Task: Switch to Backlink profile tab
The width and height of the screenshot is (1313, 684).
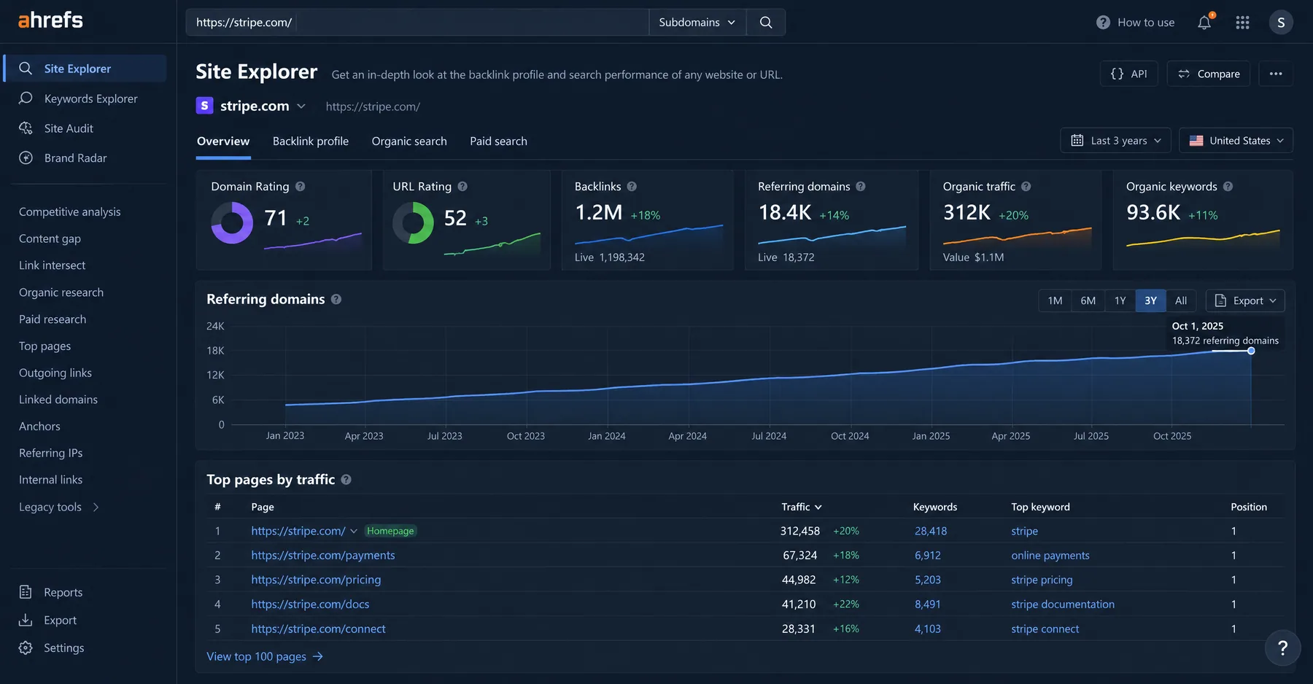Action: click(x=311, y=141)
